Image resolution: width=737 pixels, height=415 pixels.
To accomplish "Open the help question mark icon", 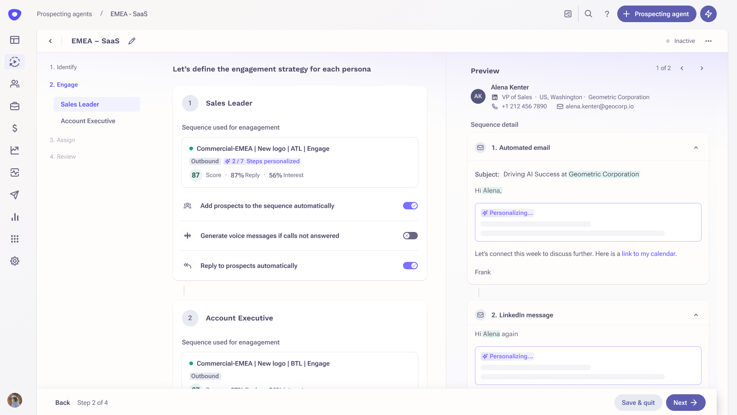I will pyautogui.click(x=607, y=14).
